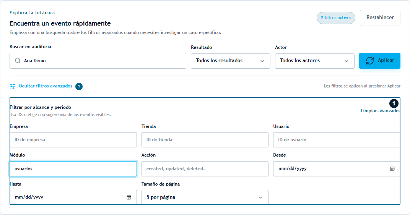
Task: Click the Hasta date field
Action: coord(73,197)
